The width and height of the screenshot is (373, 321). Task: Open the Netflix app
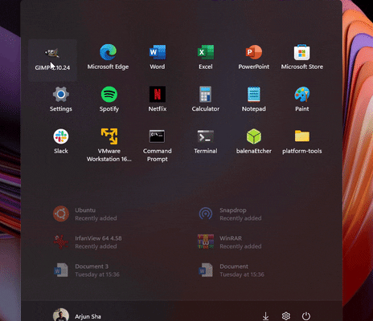click(158, 100)
